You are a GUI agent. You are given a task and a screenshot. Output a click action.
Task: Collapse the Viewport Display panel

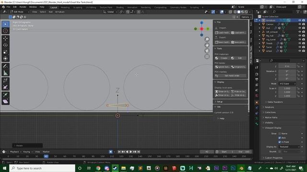pos(273,128)
